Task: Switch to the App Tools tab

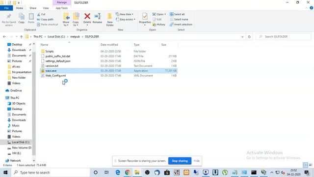Action: [x=62, y=8]
